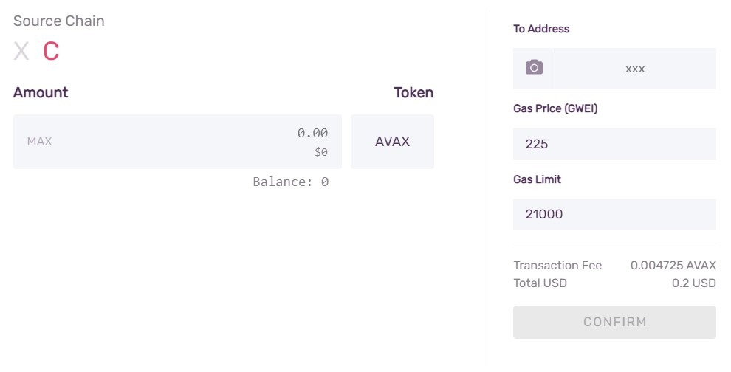Click the $0 amount value
The image size is (731, 372).
(x=320, y=152)
